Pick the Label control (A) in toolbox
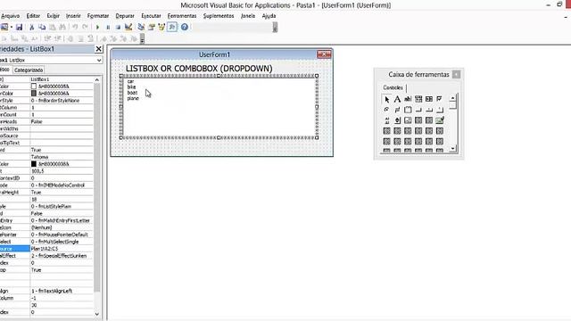This screenshot has height=321, width=571. 397,99
